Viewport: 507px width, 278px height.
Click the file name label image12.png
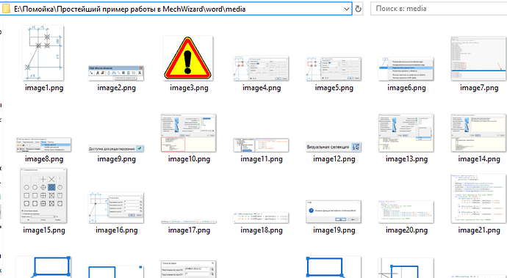coord(334,159)
